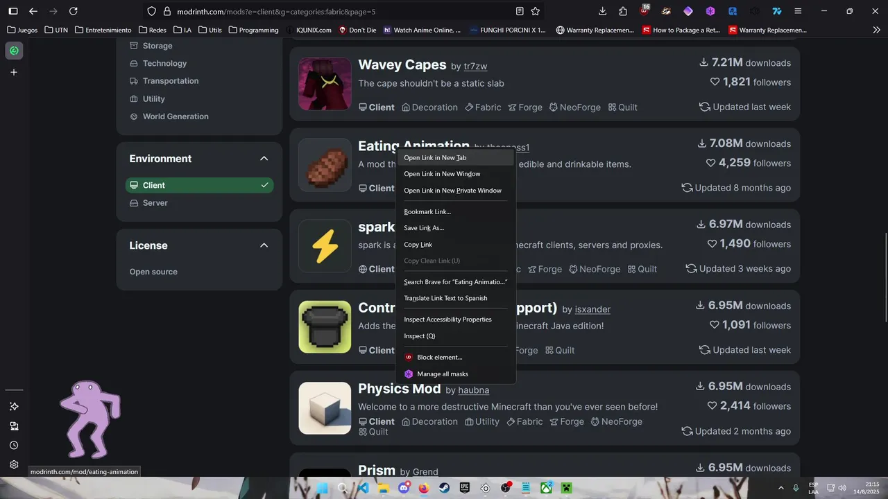This screenshot has width=888, height=499.
Task: Toggle the Technology category filter
Action: pyautogui.click(x=158, y=63)
